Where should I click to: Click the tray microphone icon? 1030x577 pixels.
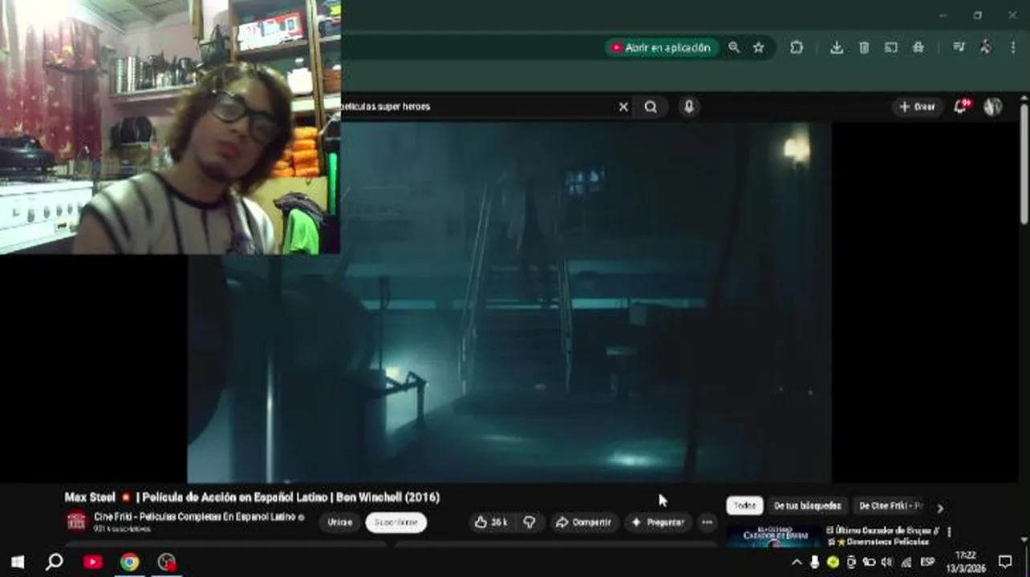coord(814,563)
